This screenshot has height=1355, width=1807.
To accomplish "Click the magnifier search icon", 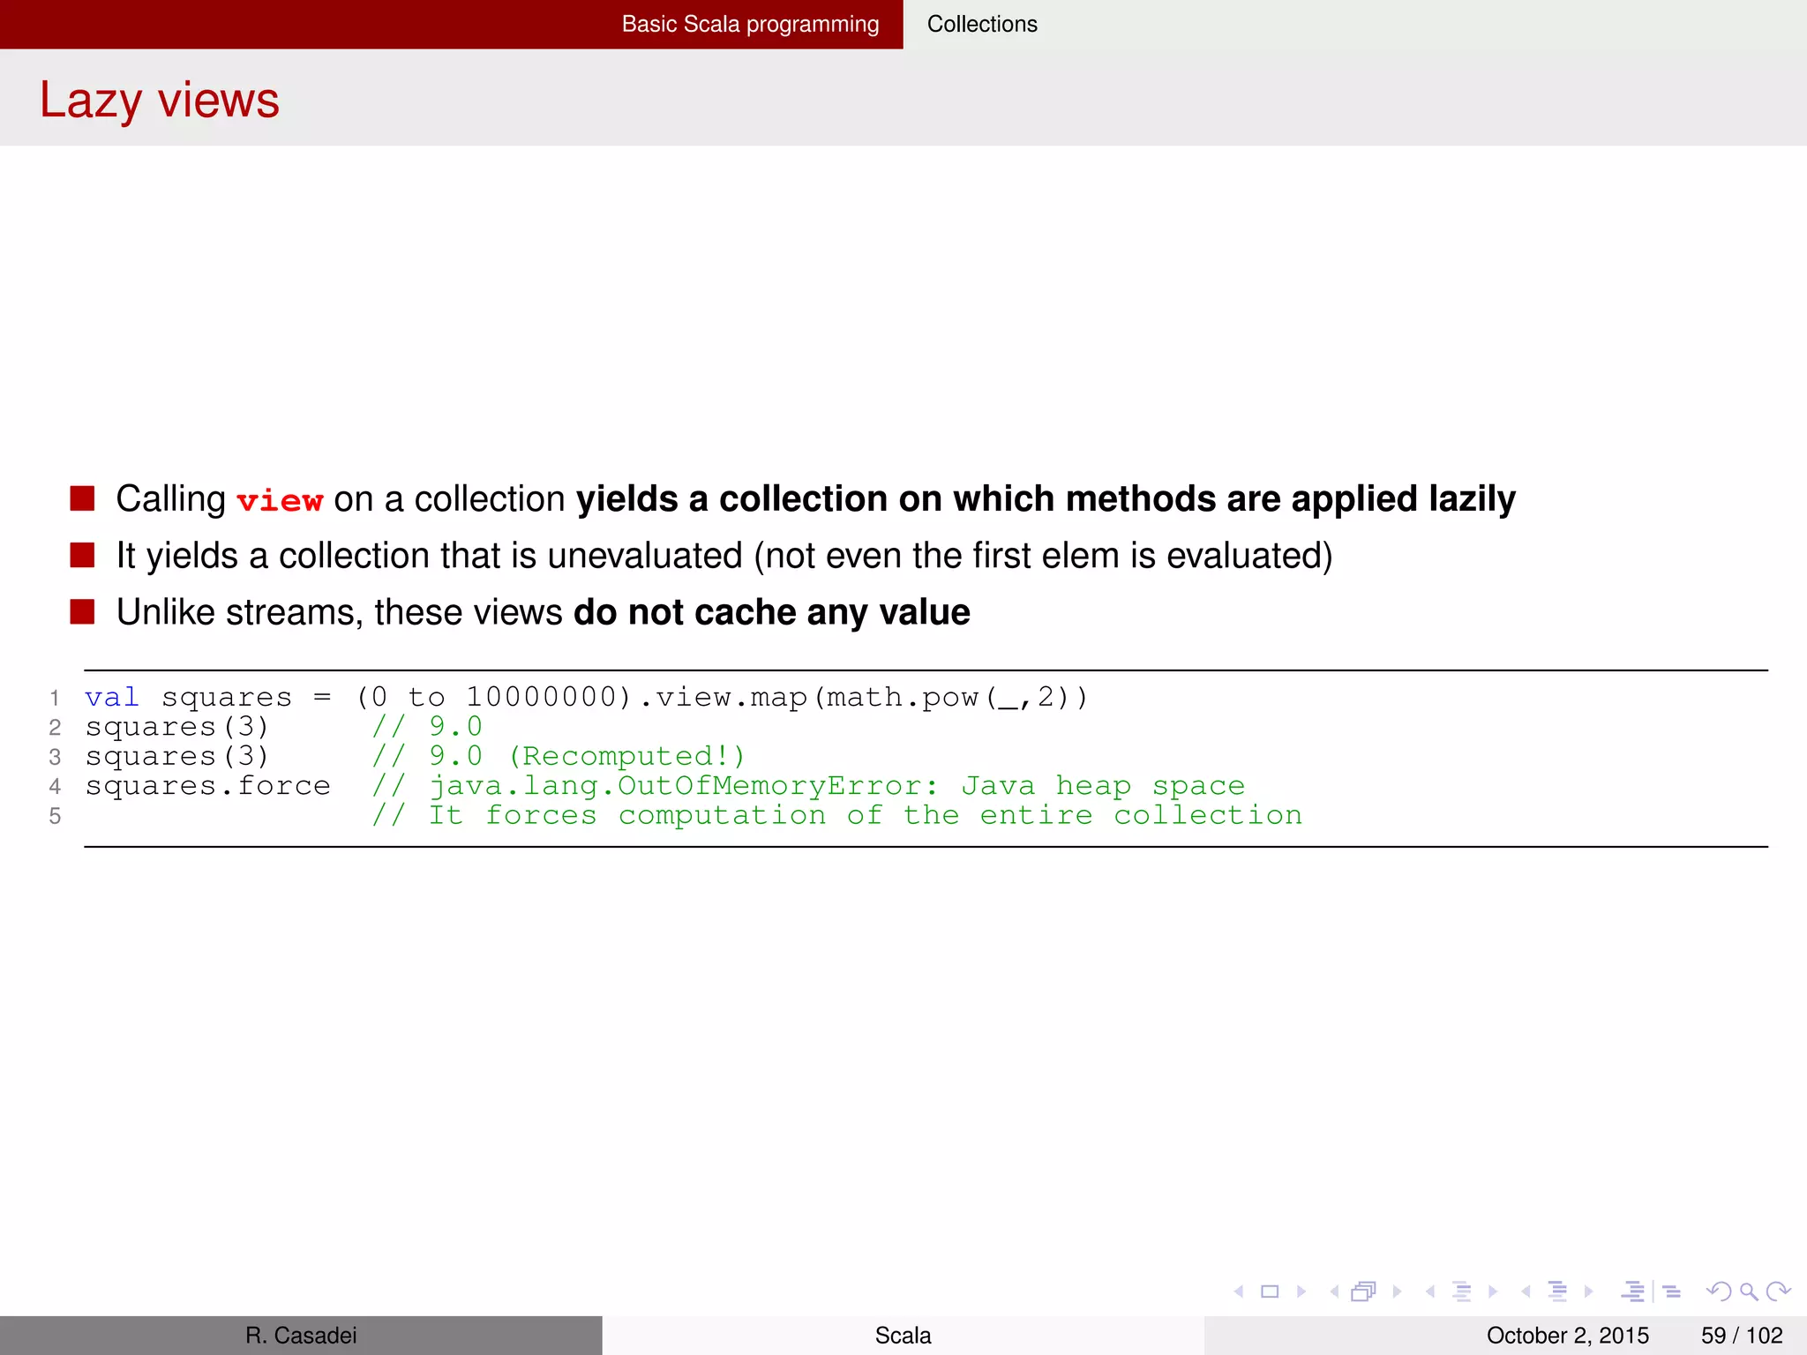I will tap(1749, 1291).
